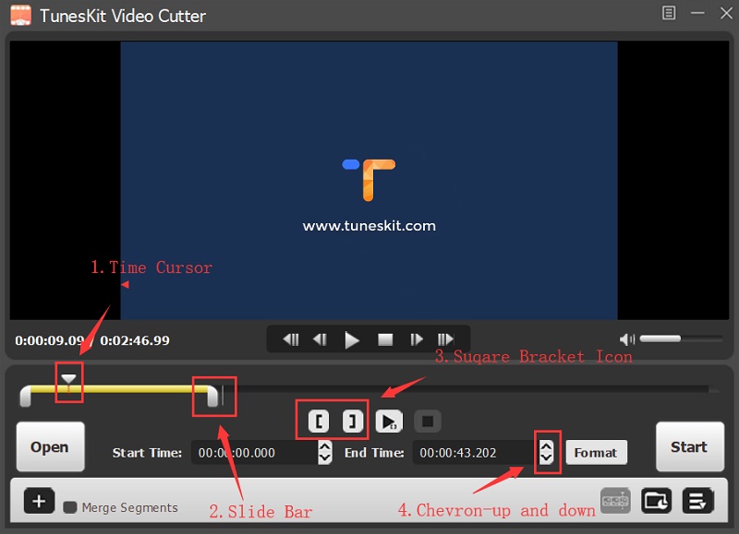Click Format to choose output format
The width and height of the screenshot is (739, 534).
596,453
